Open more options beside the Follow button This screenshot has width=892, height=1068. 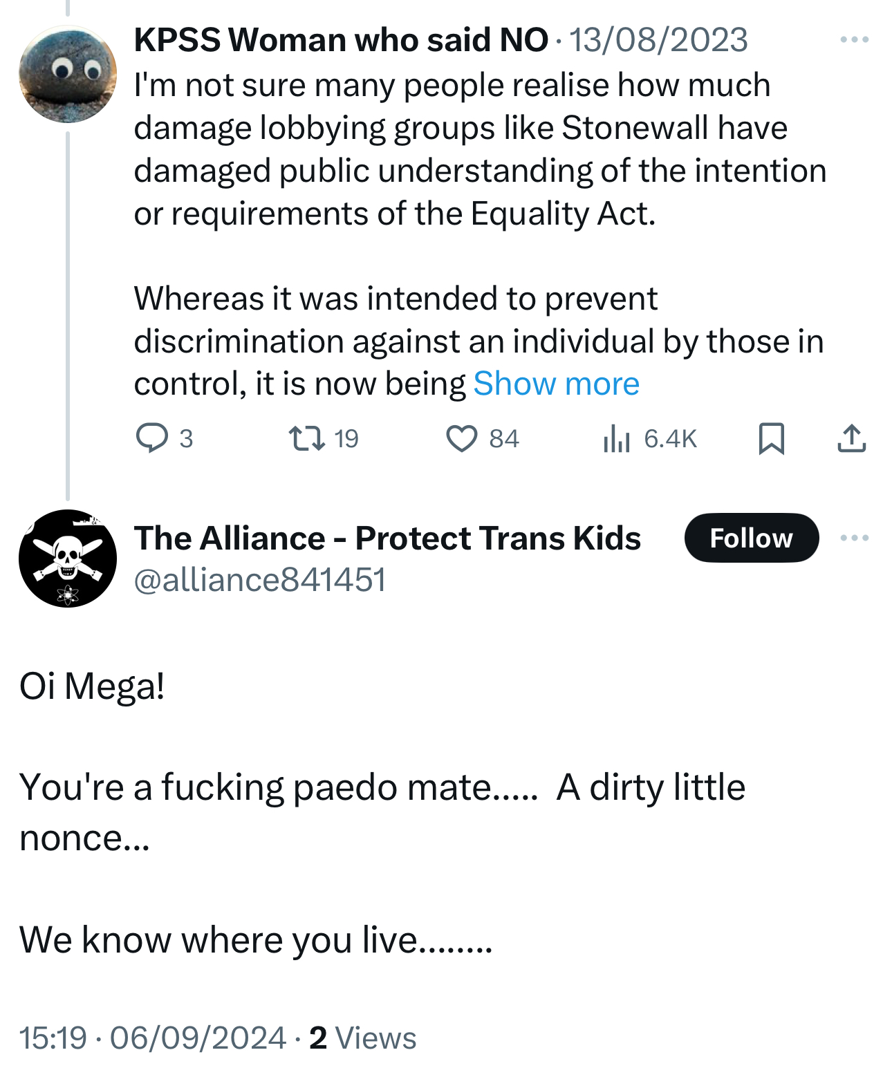pos(854,538)
